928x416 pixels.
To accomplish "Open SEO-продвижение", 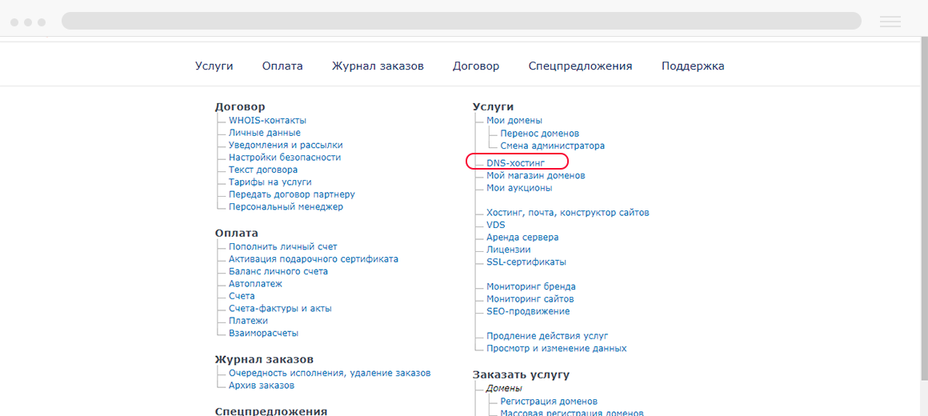I will (x=528, y=311).
